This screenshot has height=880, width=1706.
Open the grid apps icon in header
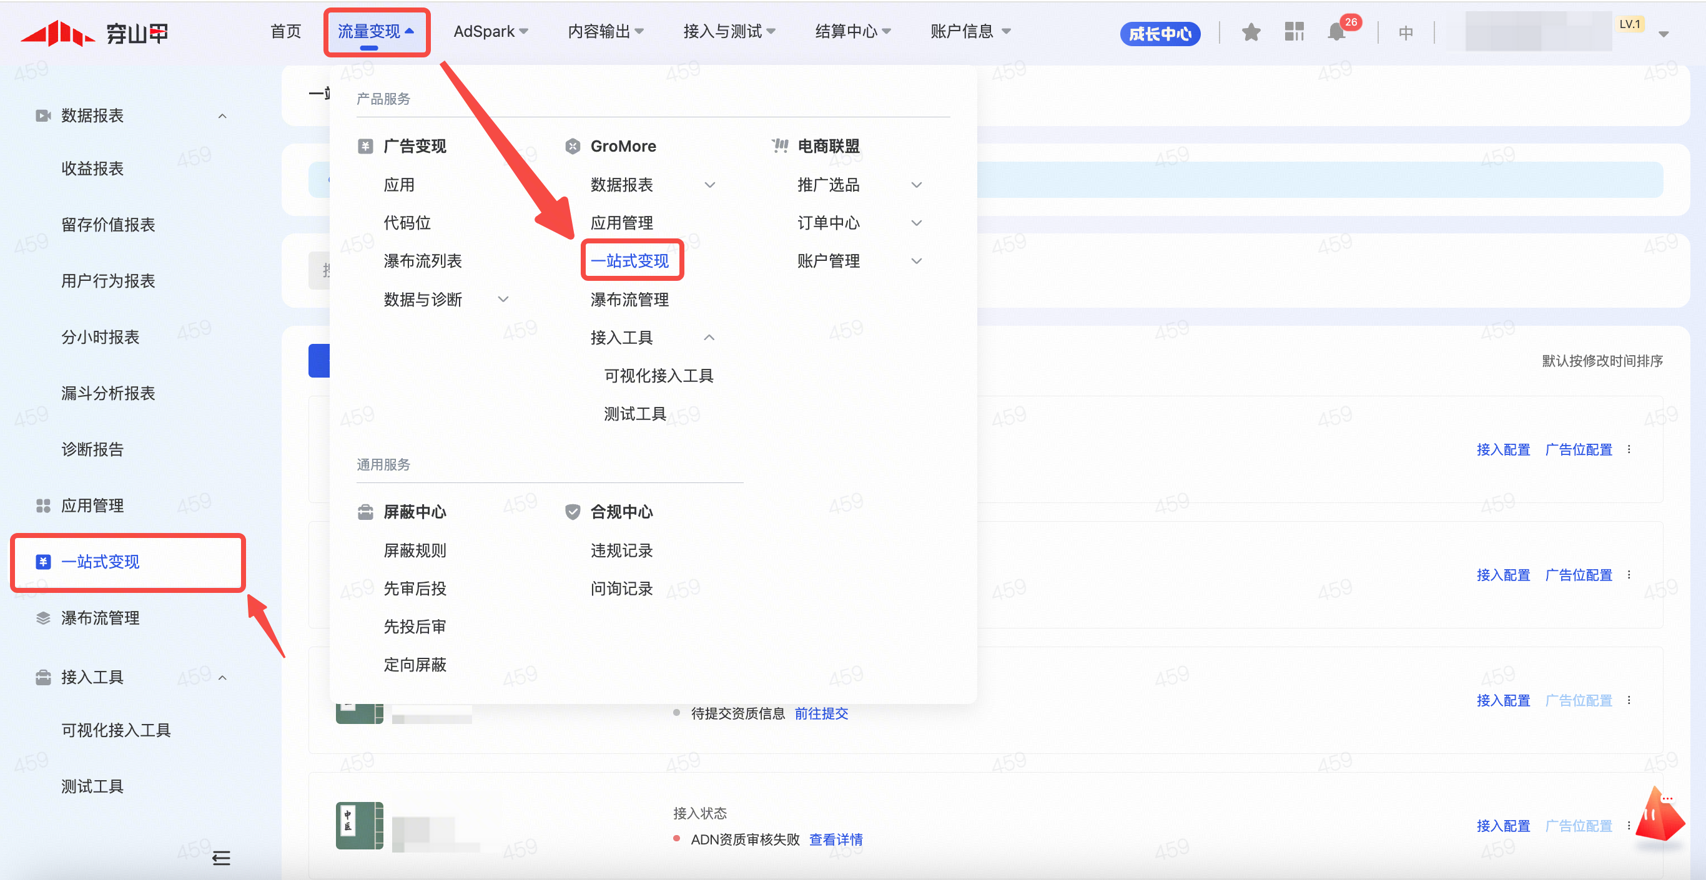point(1293,32)
